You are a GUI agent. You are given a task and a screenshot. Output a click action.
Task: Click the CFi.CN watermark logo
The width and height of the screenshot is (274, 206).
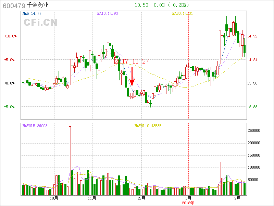(40, 22)
